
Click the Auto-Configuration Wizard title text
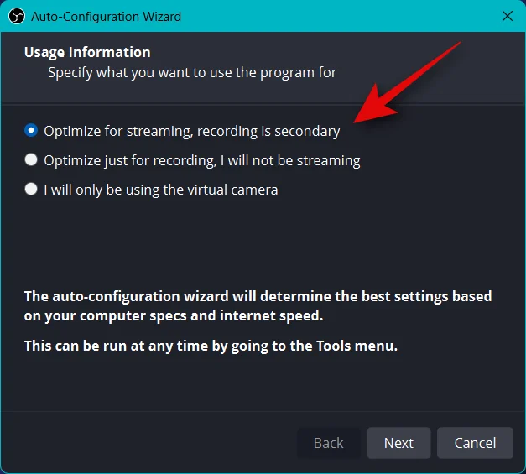[106, 17]
